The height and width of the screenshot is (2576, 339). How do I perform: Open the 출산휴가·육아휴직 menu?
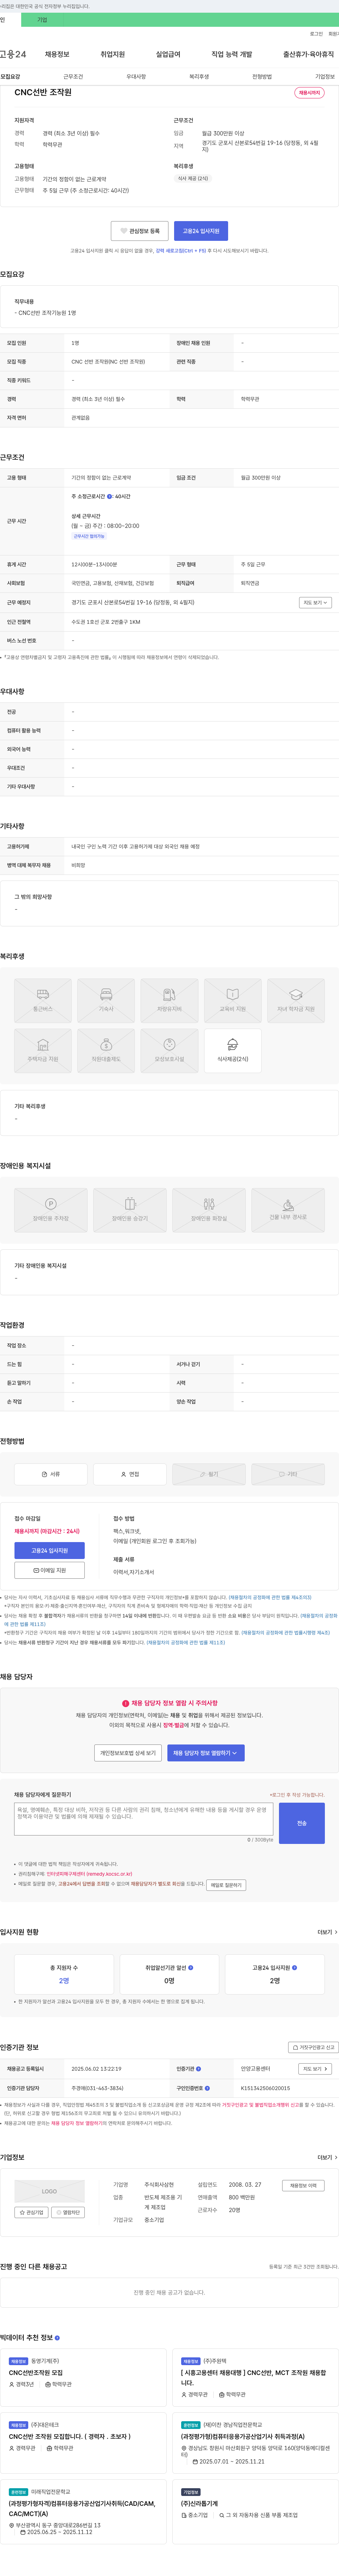tap(308, 54)
